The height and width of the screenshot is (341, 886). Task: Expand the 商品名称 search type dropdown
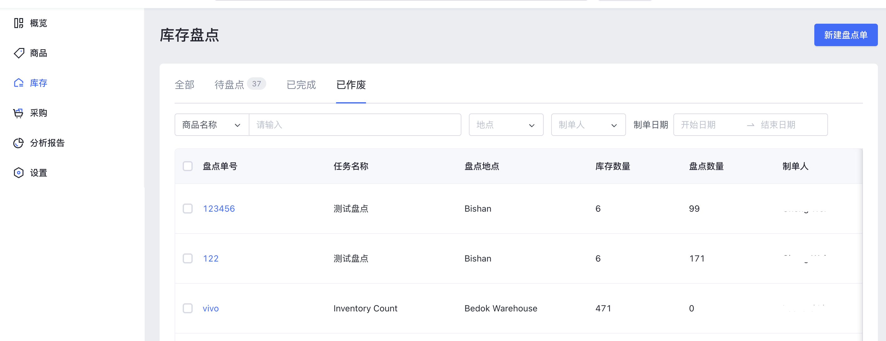(211, 125)
